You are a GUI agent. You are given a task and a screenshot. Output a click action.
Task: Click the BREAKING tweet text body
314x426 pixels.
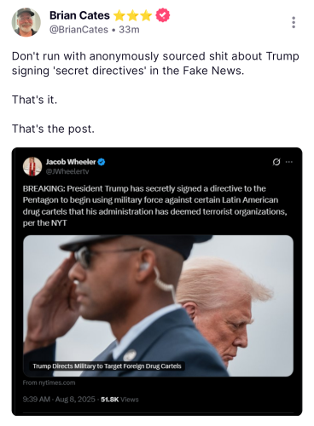pyautogui.click(x=155, y=205)
